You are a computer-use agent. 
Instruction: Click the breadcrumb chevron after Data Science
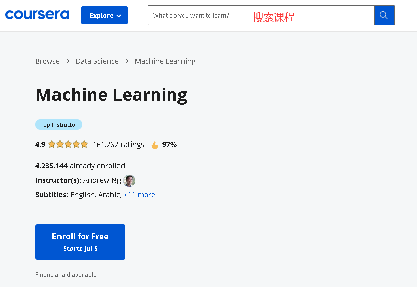[x=127, y=61]
